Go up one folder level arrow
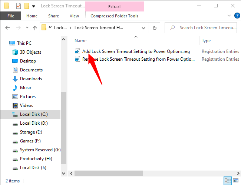 (x=35, y=28)
